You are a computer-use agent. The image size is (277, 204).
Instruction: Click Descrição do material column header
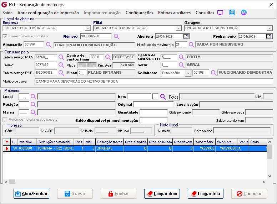click(55, 142)
